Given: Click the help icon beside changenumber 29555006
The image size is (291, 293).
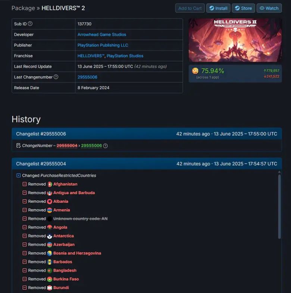Looking at the screenshot, I should click(105, 146).
